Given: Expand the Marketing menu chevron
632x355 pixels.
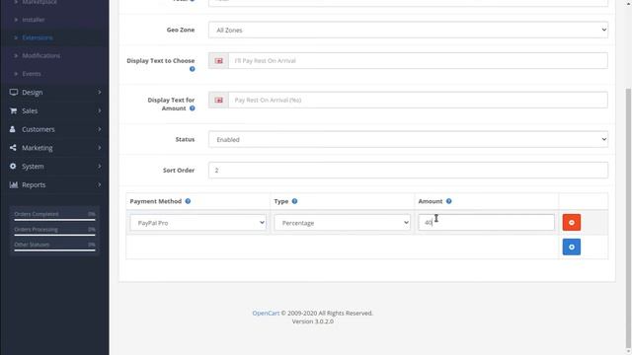Looking at the screenshot, I should pos(99,148).
